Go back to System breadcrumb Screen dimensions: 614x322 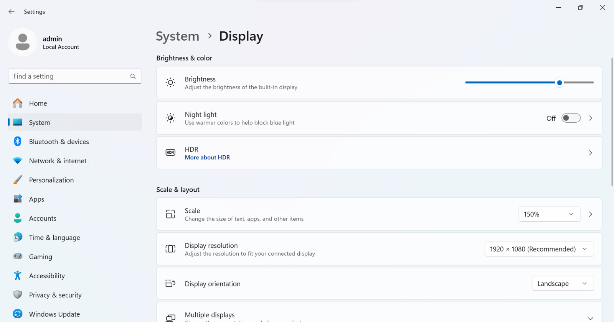(177, 36)
